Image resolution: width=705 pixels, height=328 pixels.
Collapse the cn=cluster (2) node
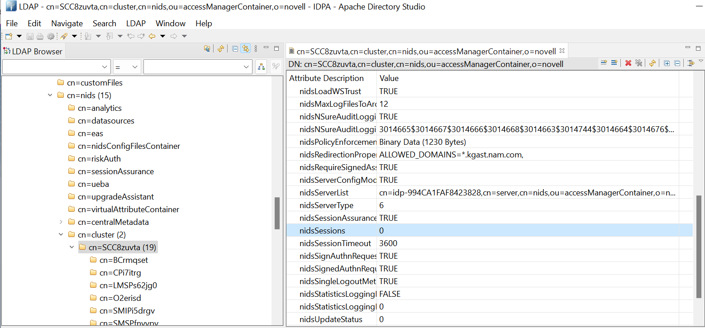[61, 235]
